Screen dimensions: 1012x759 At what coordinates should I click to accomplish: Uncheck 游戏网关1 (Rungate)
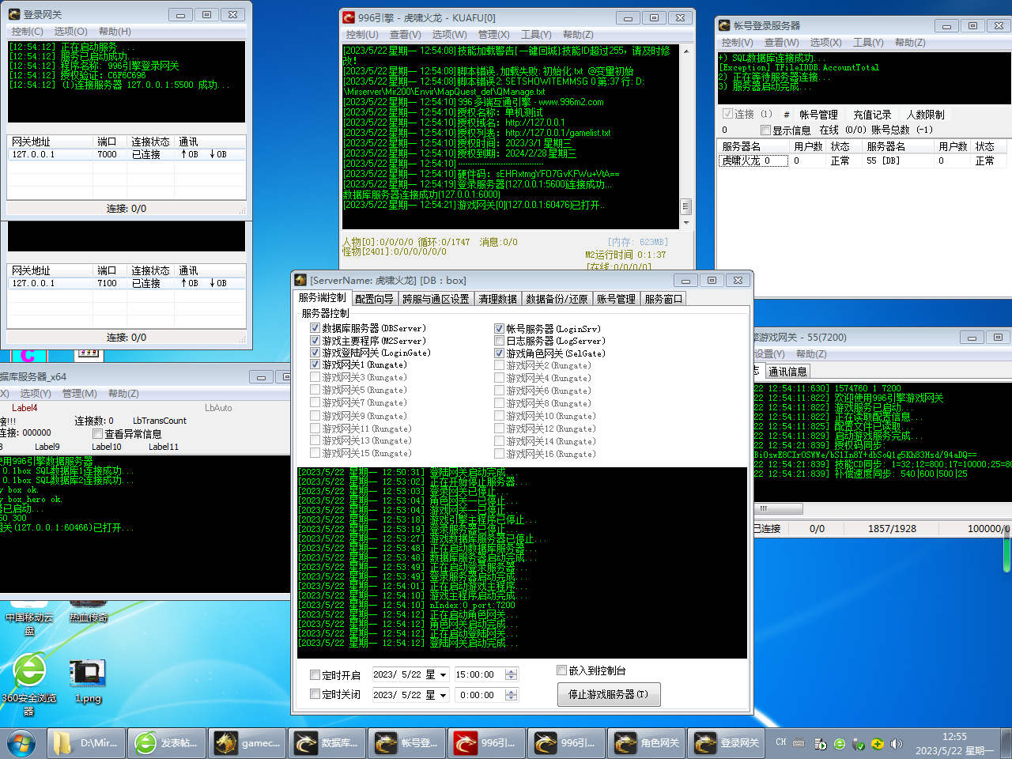tap(315, 364)
